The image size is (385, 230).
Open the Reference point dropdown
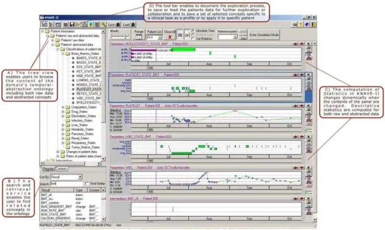(235, 37)
